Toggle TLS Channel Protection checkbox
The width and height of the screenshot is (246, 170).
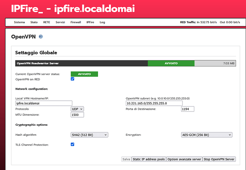coord(72,144)
